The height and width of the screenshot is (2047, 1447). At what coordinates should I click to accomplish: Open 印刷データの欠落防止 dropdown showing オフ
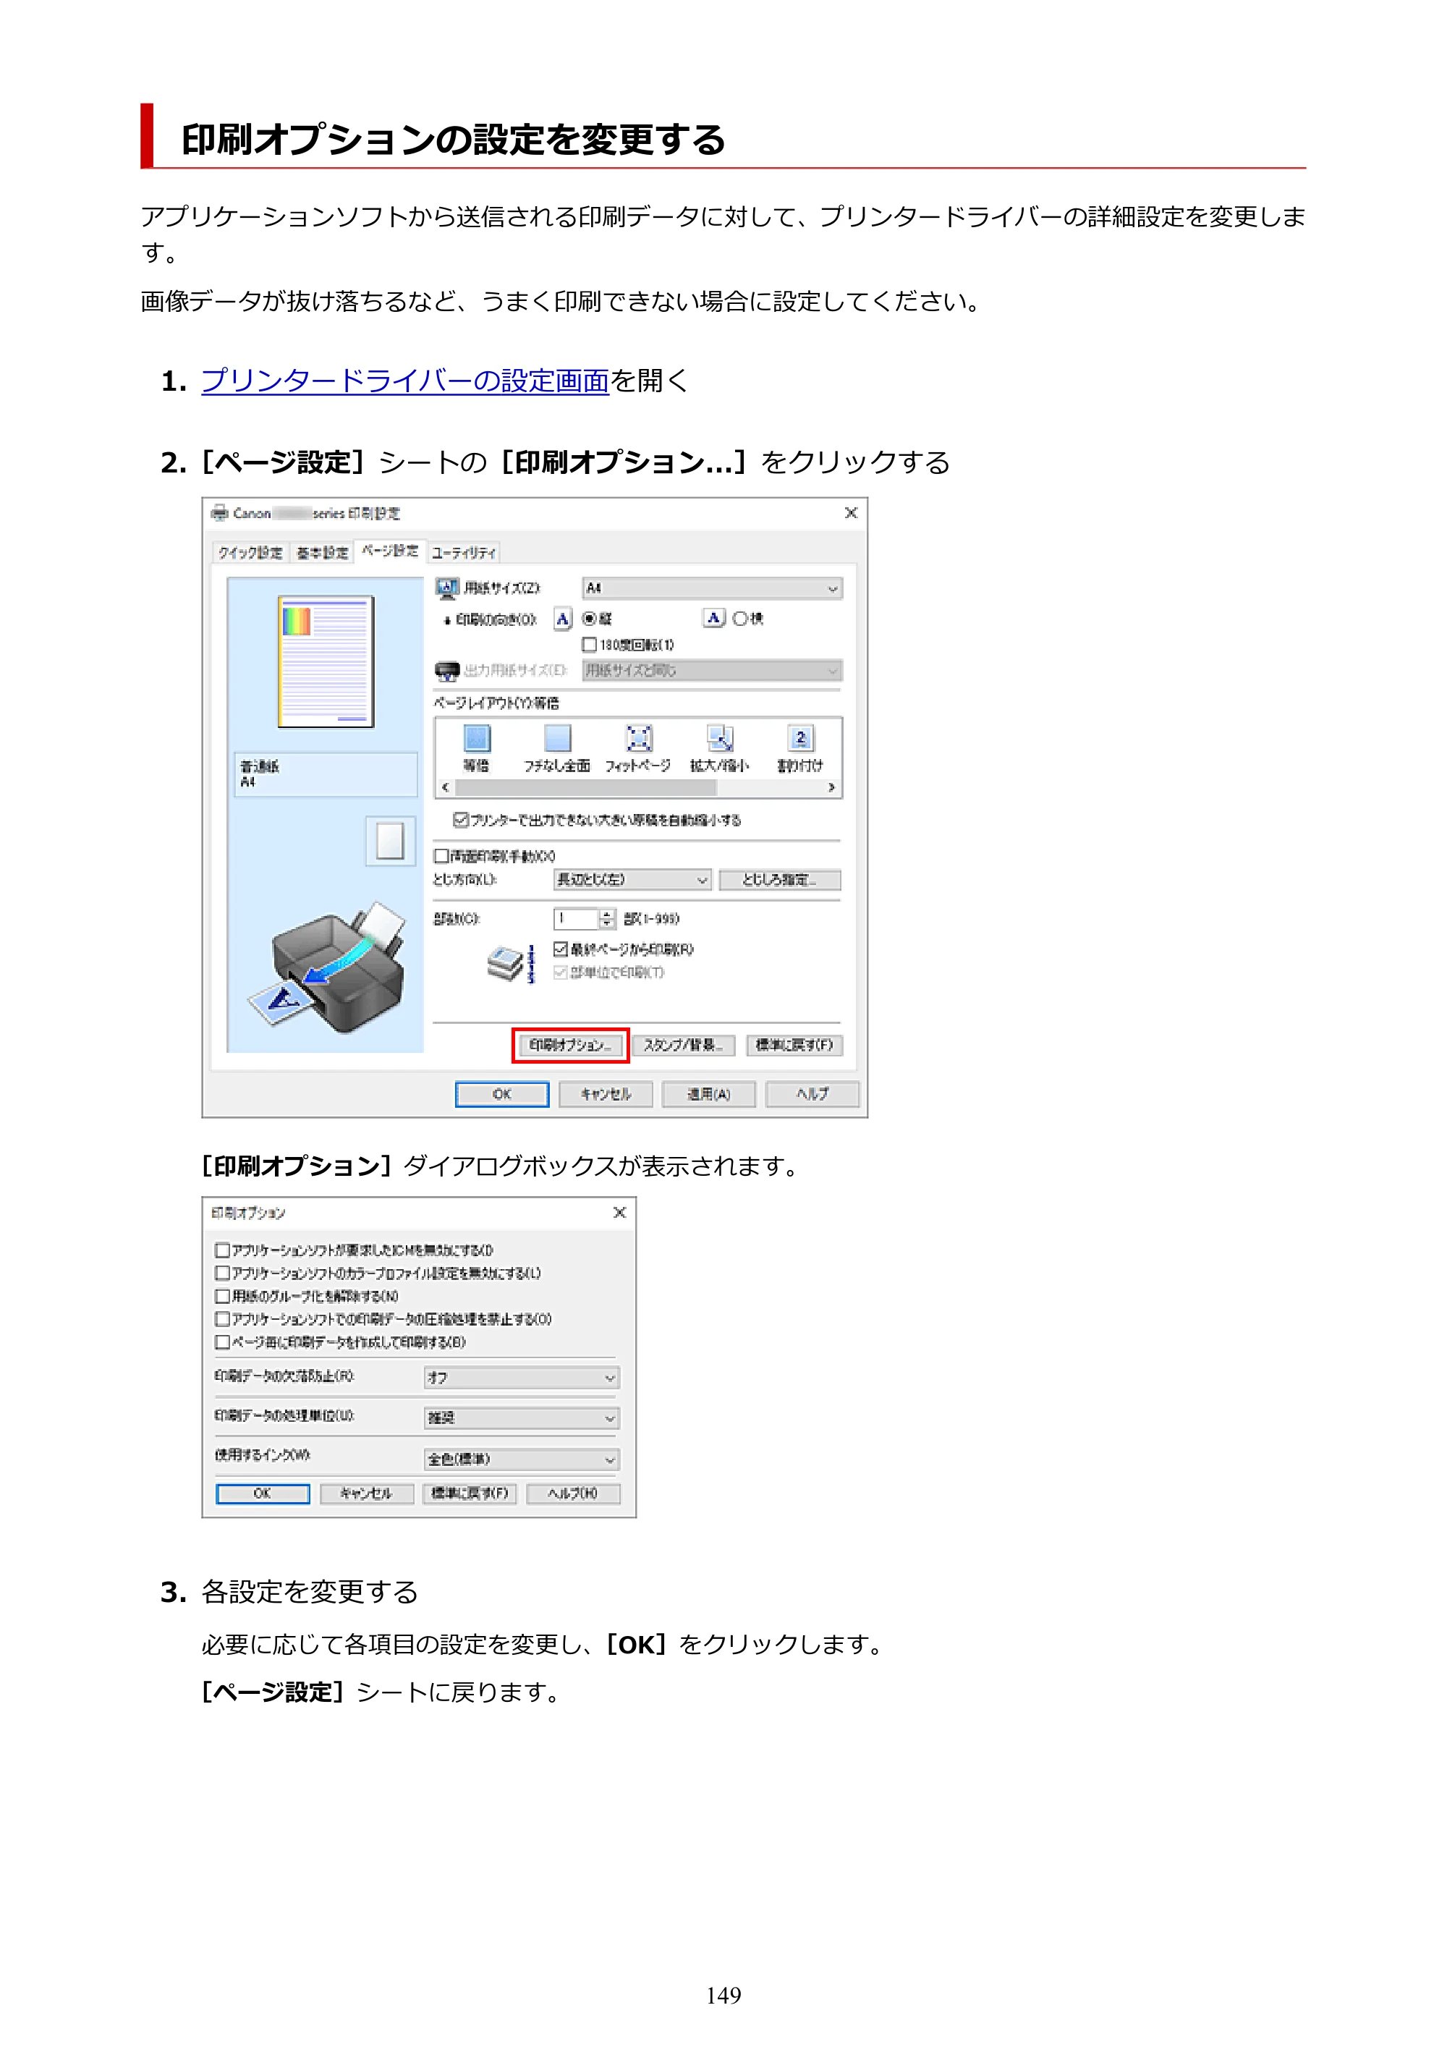(x=522, y=1378)
